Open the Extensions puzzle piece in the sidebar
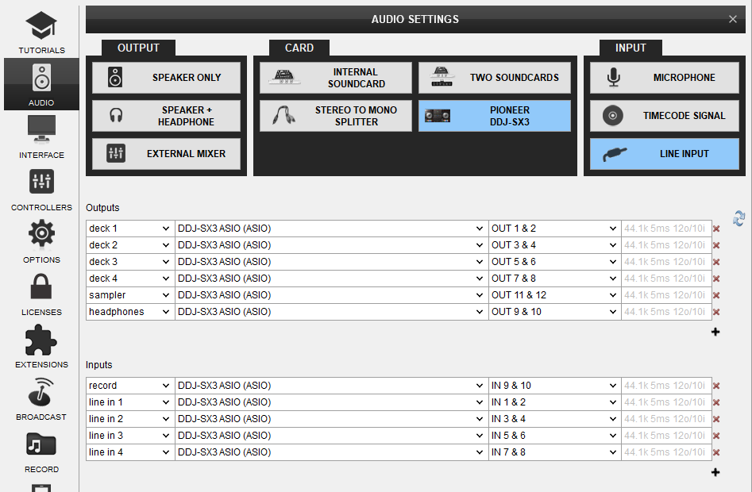 41,346
